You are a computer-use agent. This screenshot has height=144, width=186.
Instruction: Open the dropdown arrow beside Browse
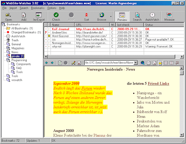click(111, 17)
